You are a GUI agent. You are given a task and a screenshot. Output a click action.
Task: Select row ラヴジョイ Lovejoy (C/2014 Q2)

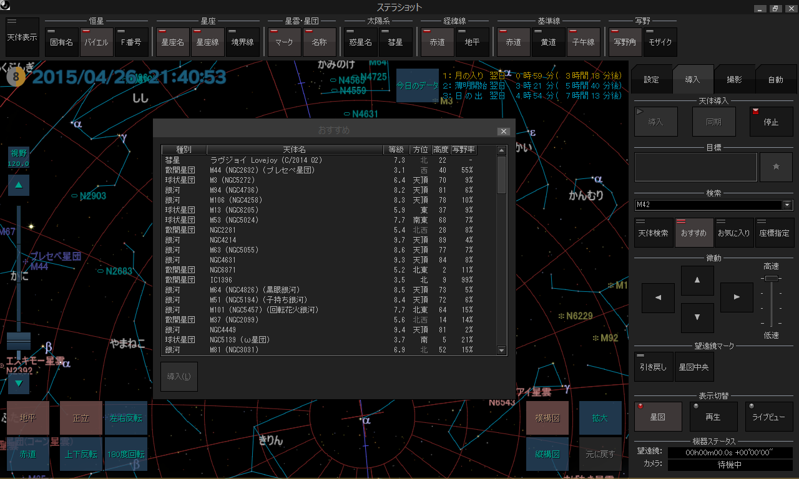tap(328, 160)
